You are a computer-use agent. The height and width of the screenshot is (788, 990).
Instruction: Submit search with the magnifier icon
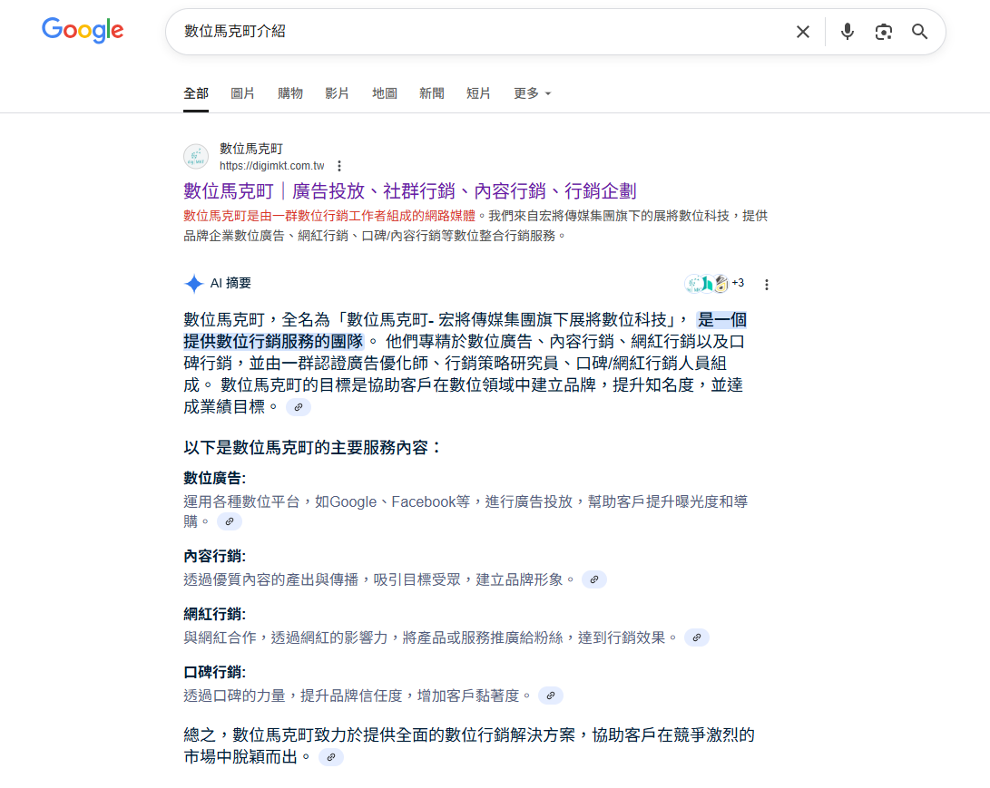919,32
